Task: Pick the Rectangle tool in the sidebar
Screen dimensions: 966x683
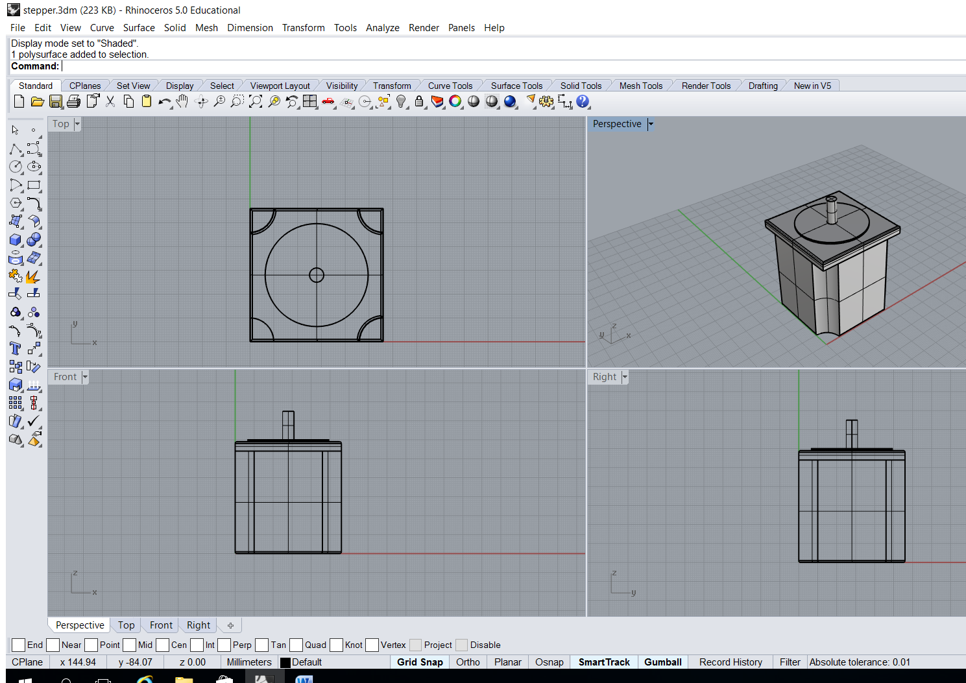Action: 34,185
